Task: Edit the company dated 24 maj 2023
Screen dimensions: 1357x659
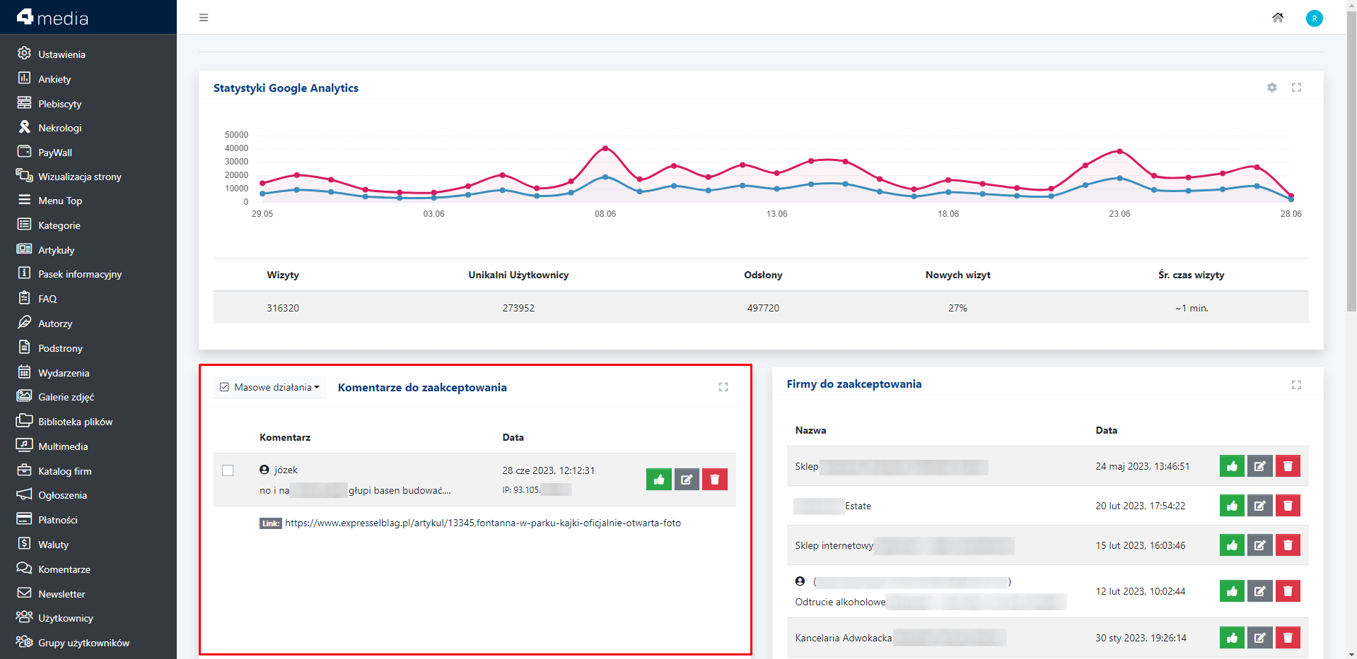Action: pyautogui.click(x=1260, y=466)
